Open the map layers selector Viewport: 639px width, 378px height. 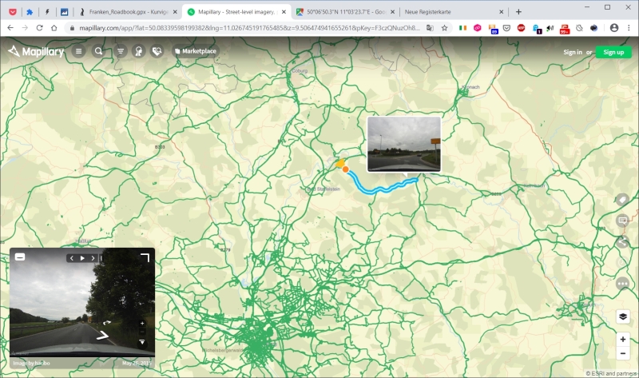[623, 316]
